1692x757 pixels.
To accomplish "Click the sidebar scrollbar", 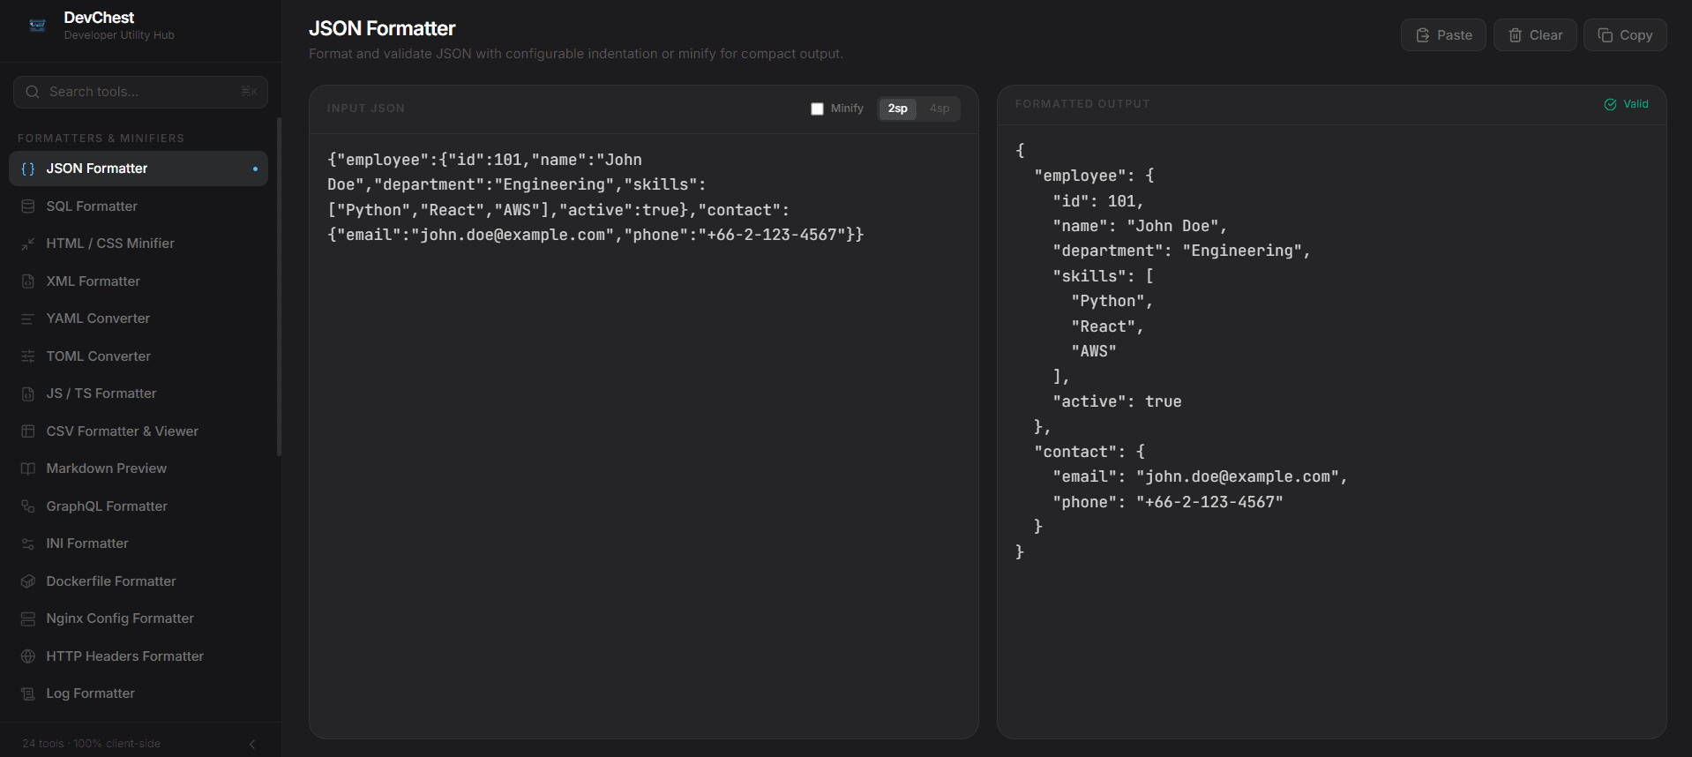I will (x=279, y=287).
